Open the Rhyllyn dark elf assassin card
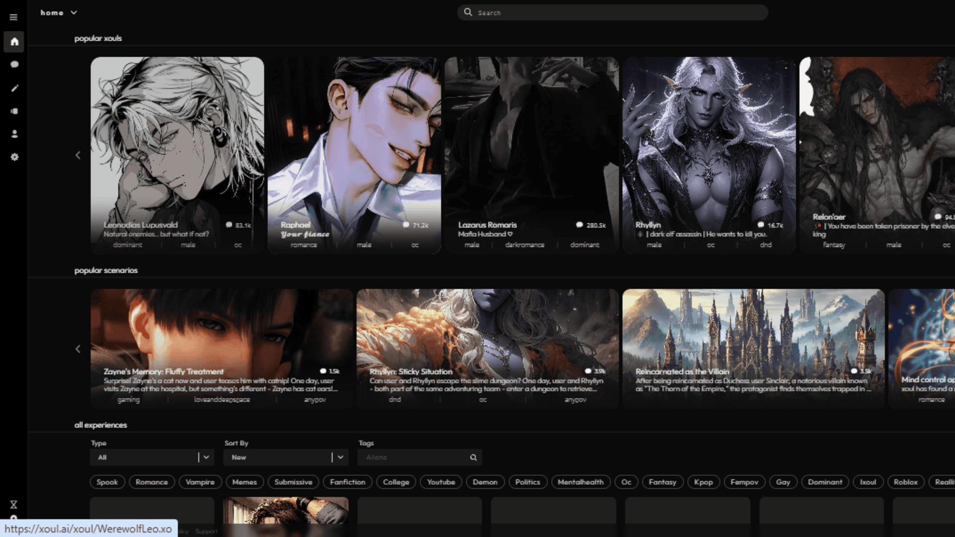The image size is (955, 537). (x=709, y=155)
